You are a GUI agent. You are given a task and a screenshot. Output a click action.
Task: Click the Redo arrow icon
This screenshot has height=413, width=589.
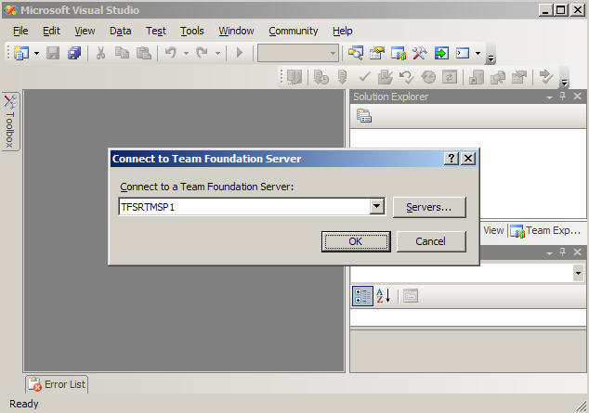203,53
